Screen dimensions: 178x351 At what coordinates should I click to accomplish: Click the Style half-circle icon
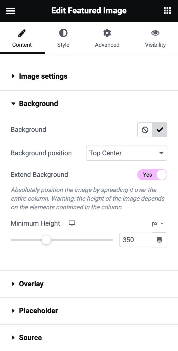point(63,33)
